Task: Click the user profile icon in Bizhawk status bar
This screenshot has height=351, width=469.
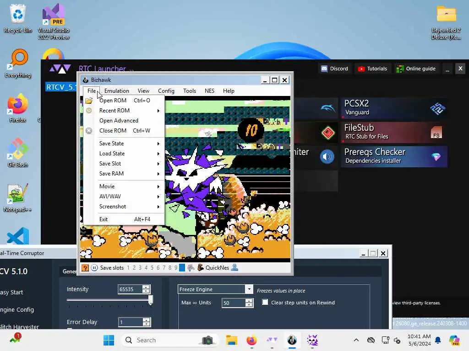Action: click(235, 268)
